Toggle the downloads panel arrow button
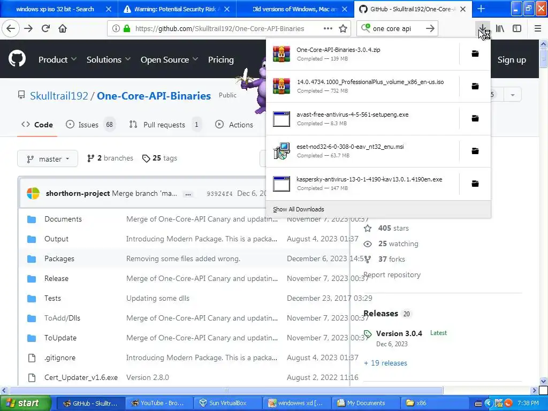548x411 pixels. (x=483, y=29)
